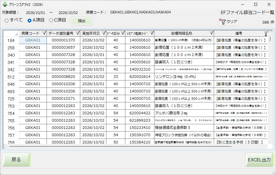Click レセプト code 150233410
276x175 pixels.
pos(140,128)
